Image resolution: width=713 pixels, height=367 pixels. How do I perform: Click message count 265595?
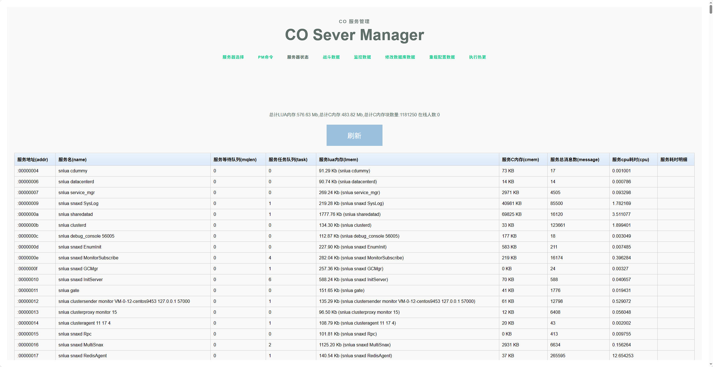pyautogui.click(x=578, y=356)
